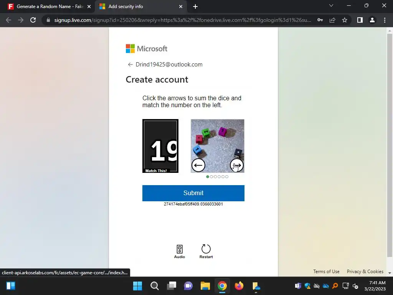Image resolution: width=393 pixels, height=295 pixels.
Task: Close the Generate a Random Name tab
Action: [x=89, y=7]
